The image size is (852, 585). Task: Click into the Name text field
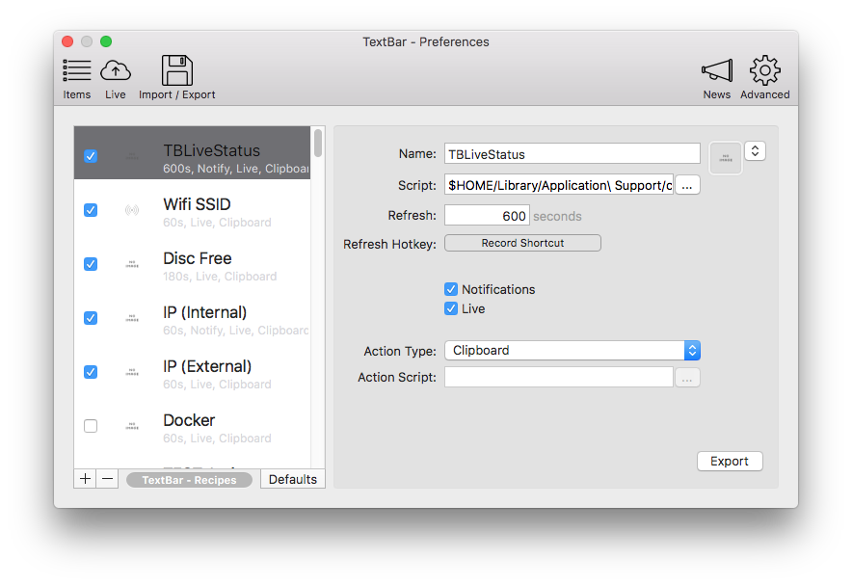tap(572, 154)
